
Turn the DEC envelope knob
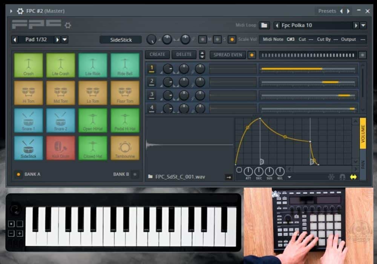click(x=258, y=171)
